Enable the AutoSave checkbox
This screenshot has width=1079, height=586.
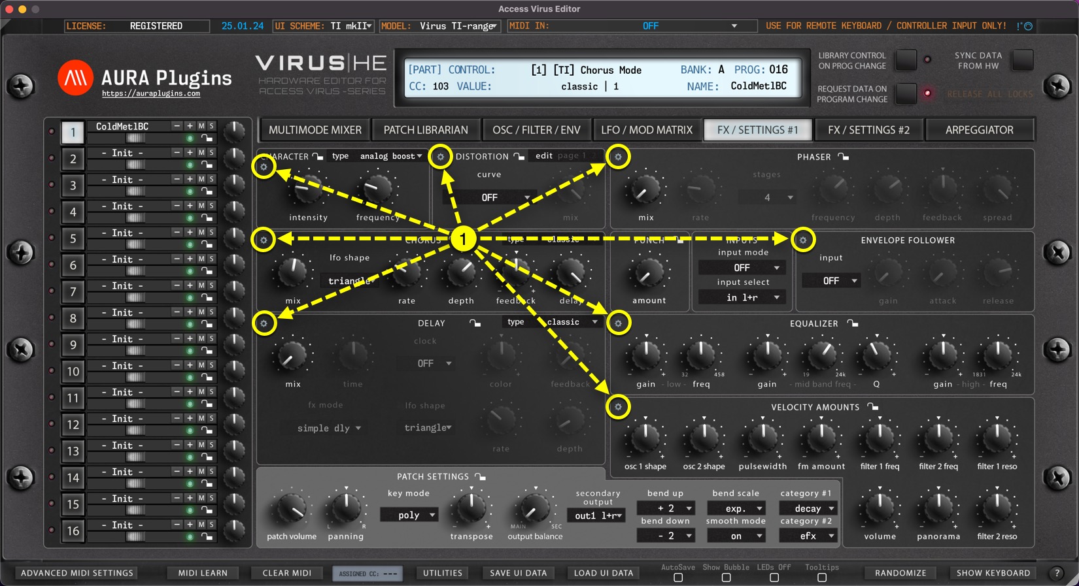click(x=678, y=578)
